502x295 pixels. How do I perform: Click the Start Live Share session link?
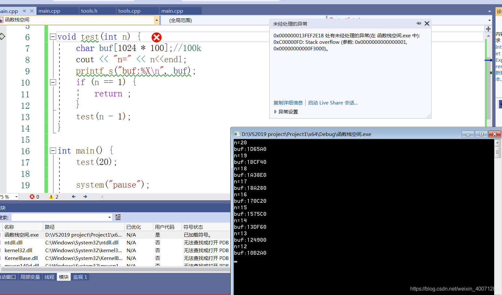coord(333,103)
